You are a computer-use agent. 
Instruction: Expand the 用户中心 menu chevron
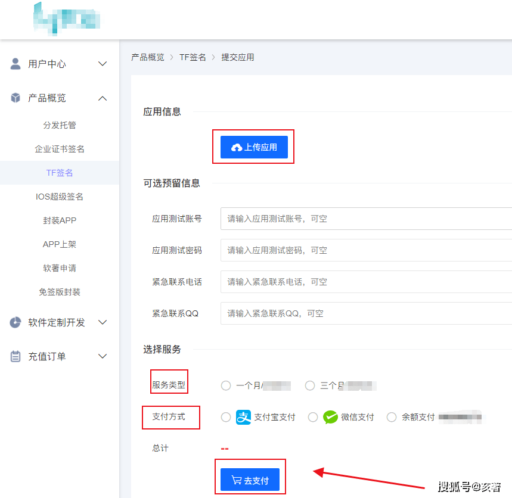(x=103, y=64)
